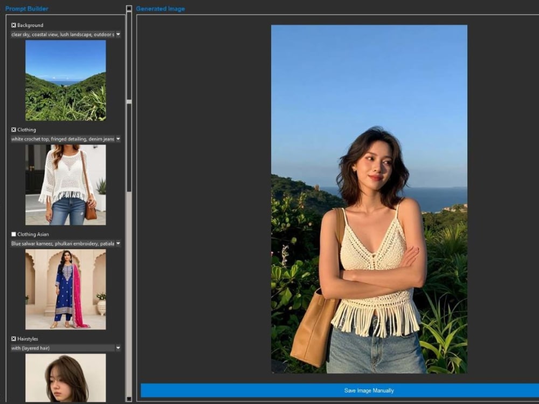Click the white crochet top clothing thumbnail
The width and height of the screenshot is (539, 404).
pyautogui.click(x=66, y=185)
